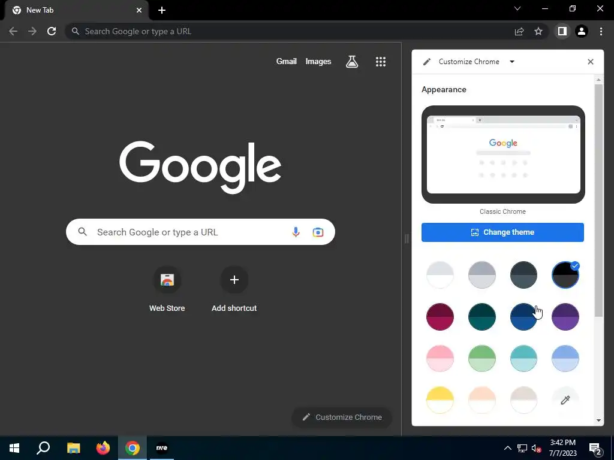This screenshot has width=614, height=460.
Task: Select the beige color swatch
Action: 523,400
